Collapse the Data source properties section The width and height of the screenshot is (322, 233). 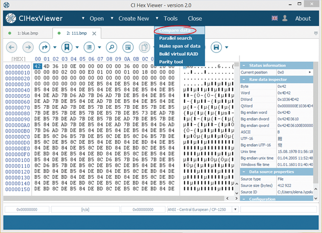click(244, 172)
